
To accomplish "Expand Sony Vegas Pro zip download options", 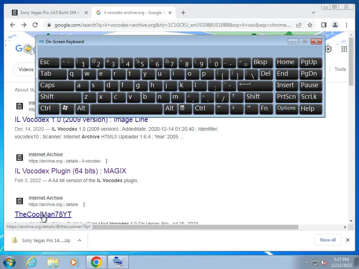I will 80,240.
